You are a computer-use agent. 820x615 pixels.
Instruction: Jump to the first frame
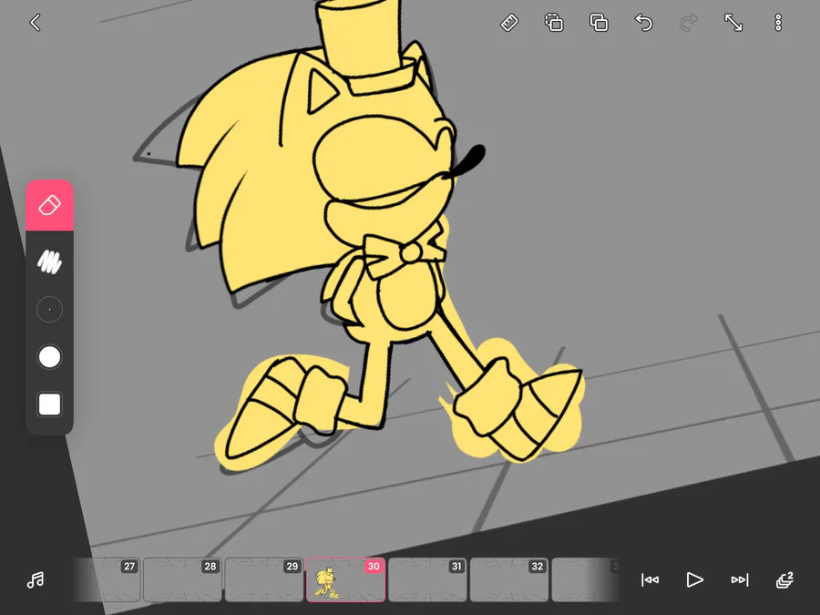pyautogui.click(x=650, y=580)
